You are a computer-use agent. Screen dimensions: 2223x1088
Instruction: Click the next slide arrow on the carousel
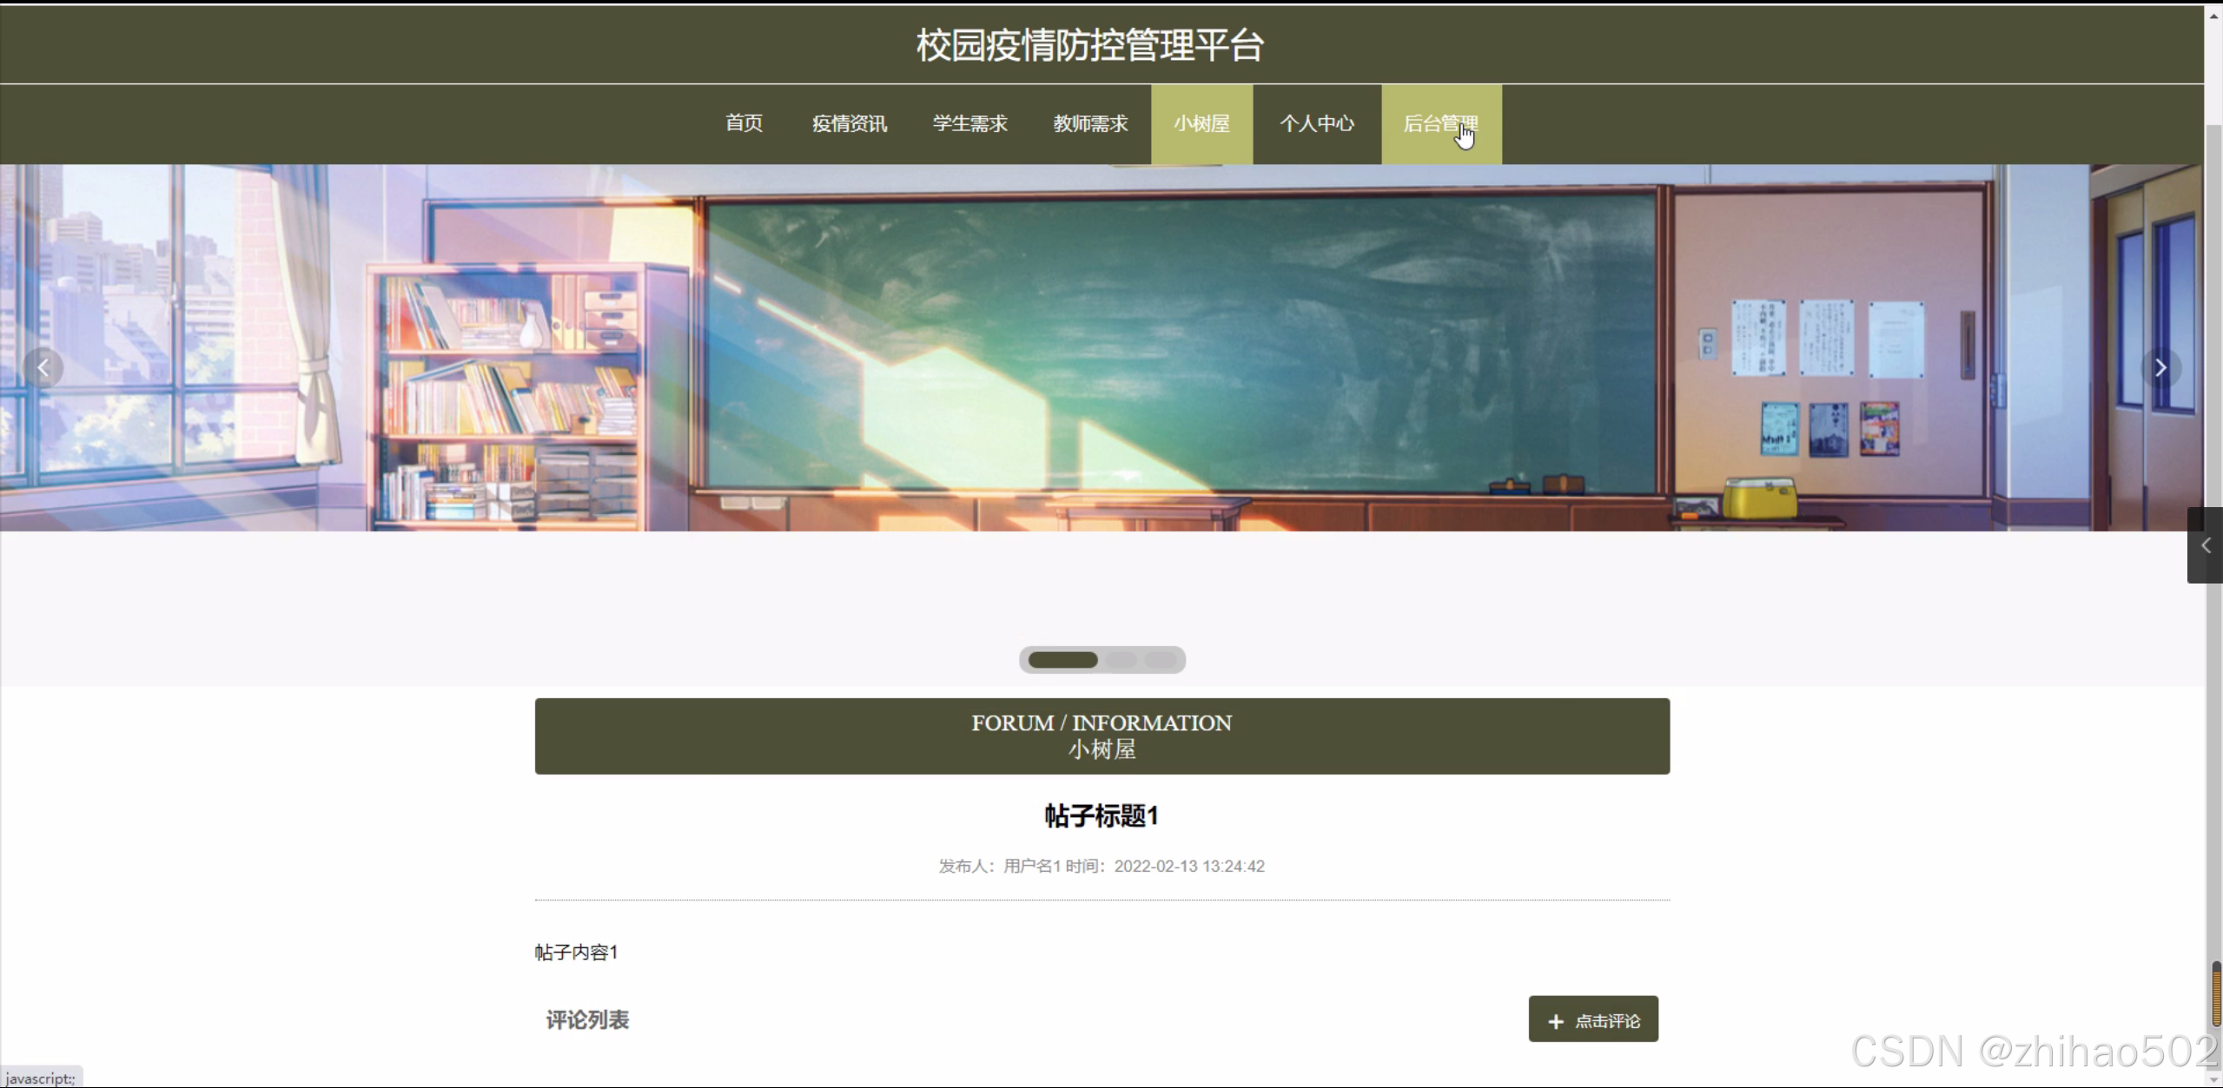click(2160, 368)
